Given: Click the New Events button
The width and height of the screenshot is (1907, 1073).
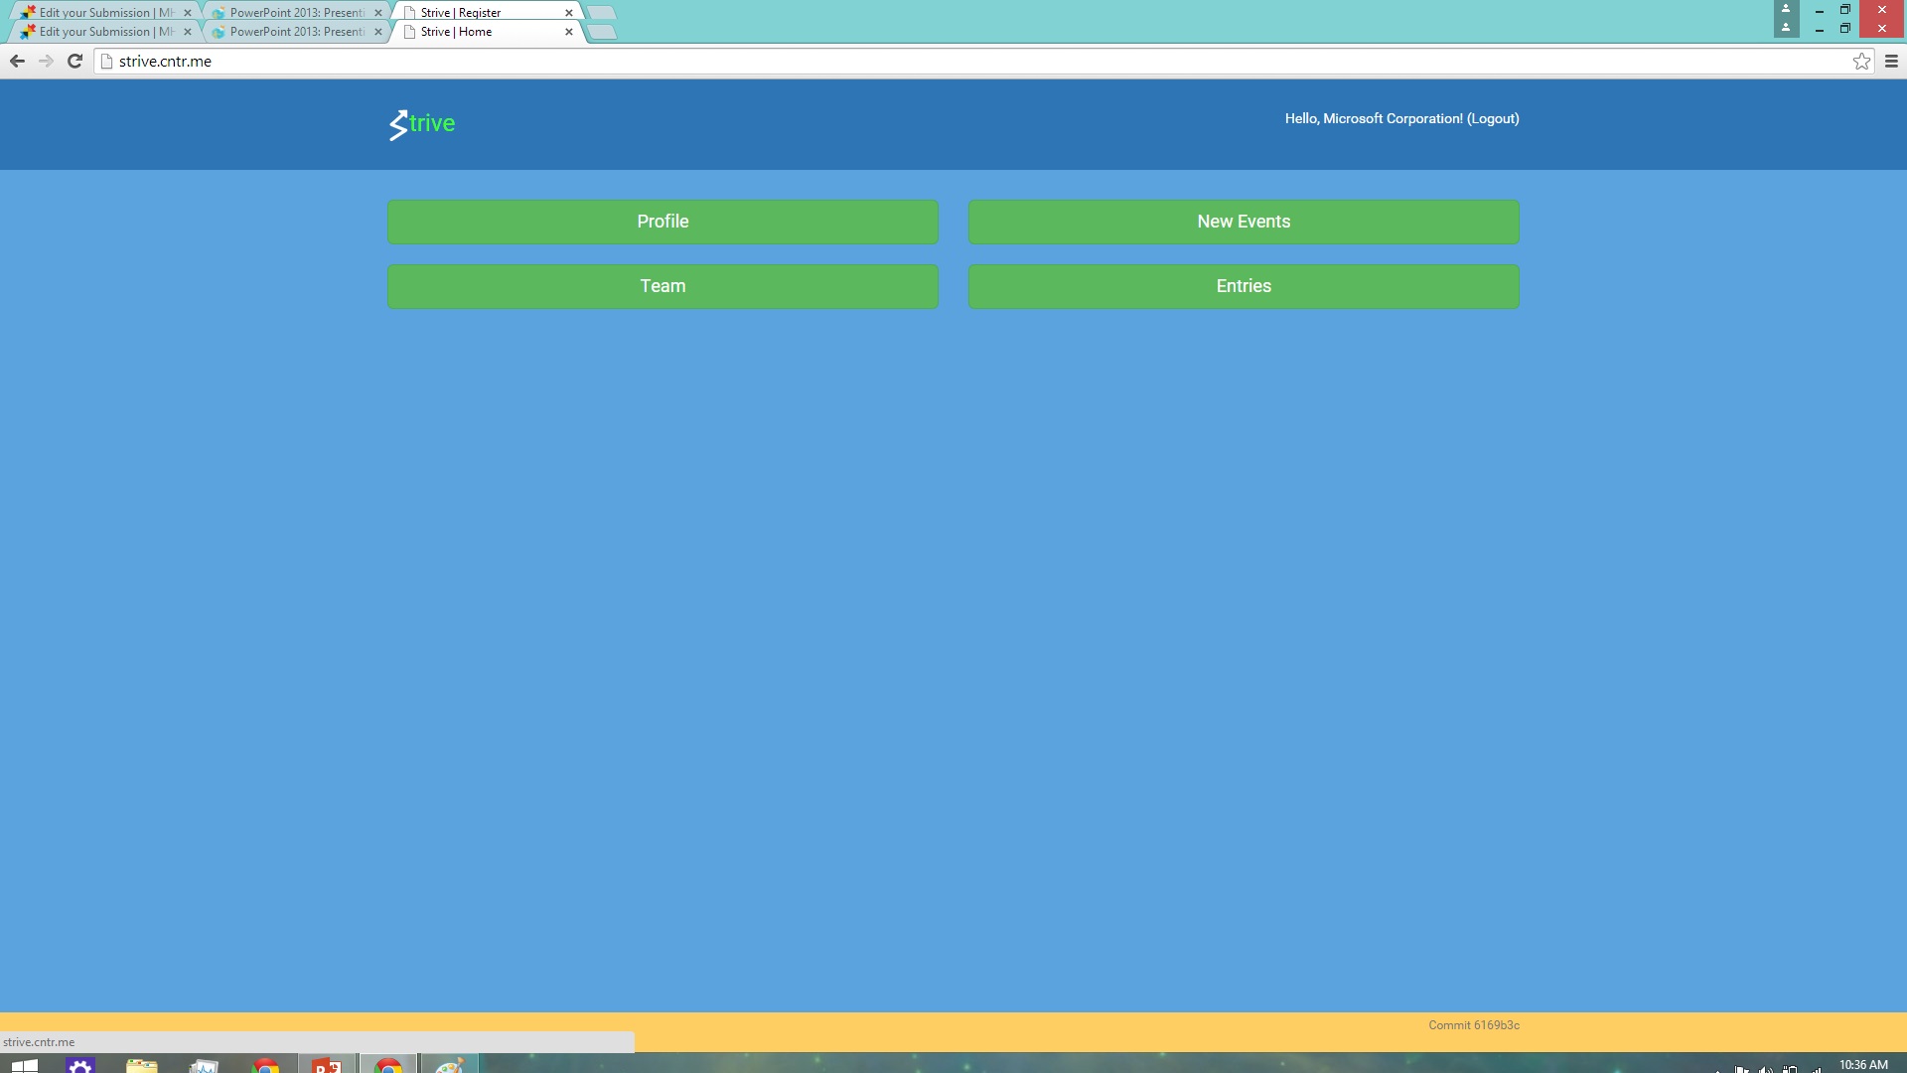Looking at the screenshot, I should click(1244, 222).
